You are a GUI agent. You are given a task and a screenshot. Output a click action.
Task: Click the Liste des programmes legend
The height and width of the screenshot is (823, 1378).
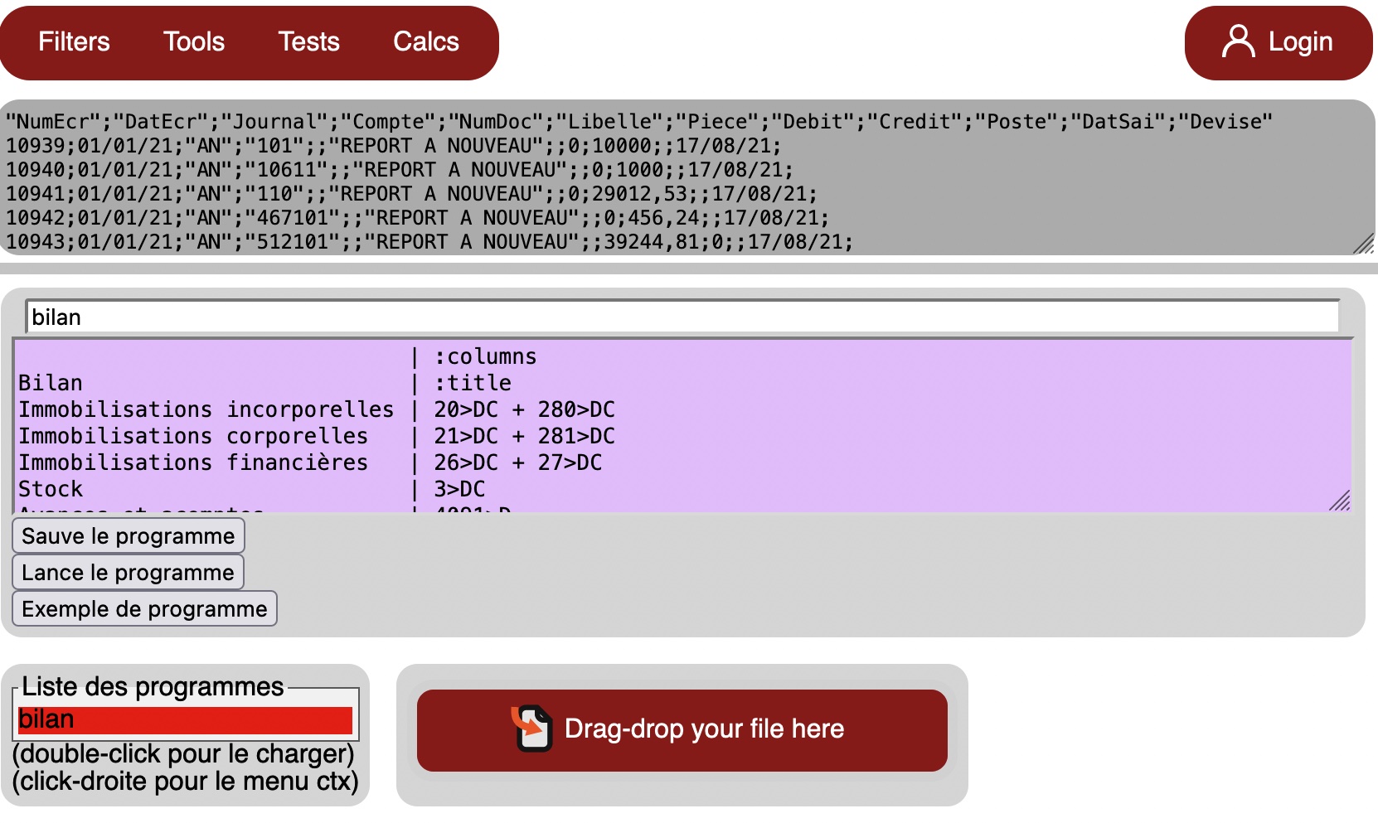153,686
